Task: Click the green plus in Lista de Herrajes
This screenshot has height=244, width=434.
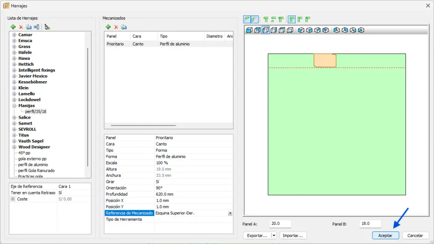Action: point(13,27)
